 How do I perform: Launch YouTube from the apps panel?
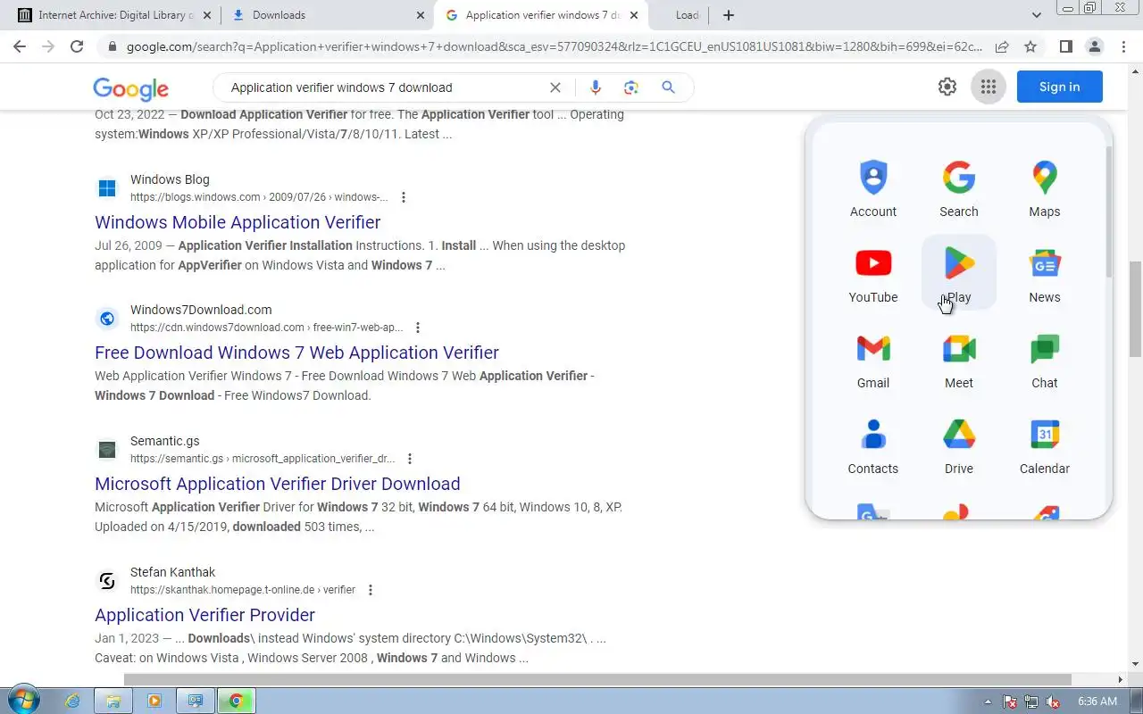coord(872,275)
